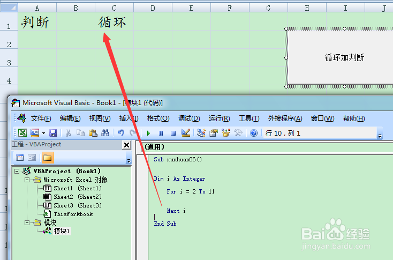Collapse the Microsoft Excel 对象 folder
393x260 pixels.
[x=27, y=180]
